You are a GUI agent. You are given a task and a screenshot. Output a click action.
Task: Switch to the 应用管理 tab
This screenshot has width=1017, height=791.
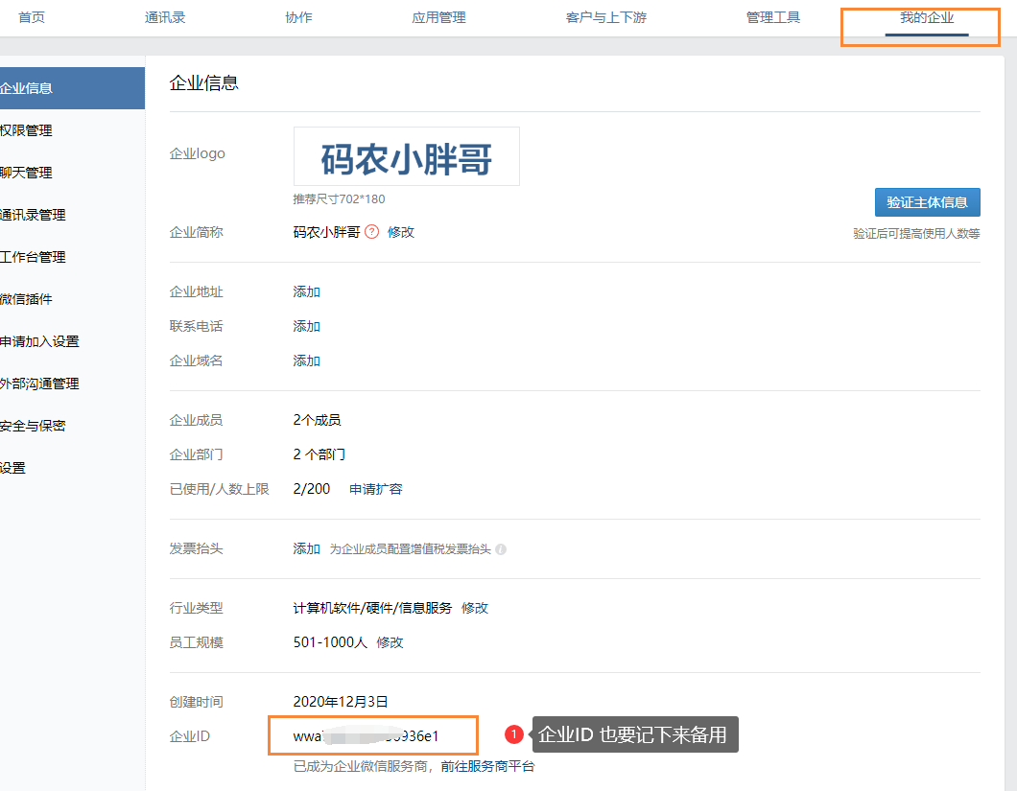438,17
